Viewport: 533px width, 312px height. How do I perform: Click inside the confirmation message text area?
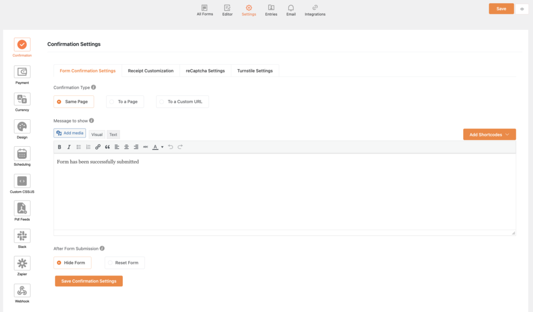pyautogui.click(x=284, y=193)
